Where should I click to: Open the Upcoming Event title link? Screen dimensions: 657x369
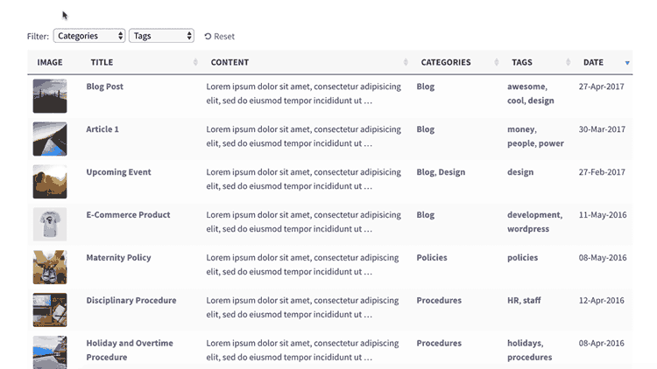[x=118, y=172]
